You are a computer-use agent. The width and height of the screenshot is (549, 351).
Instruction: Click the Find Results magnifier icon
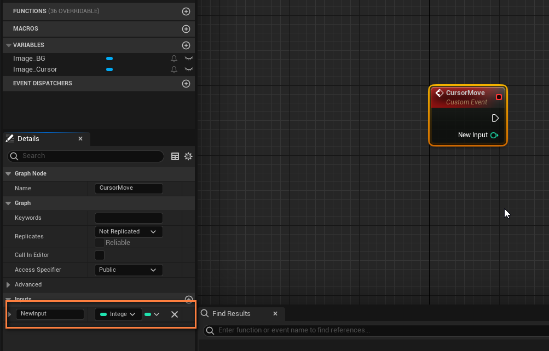pyautogui.click(x=205, y=313)
